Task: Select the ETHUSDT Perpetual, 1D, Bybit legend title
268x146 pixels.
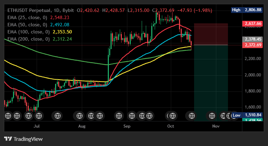Action: 41,10
